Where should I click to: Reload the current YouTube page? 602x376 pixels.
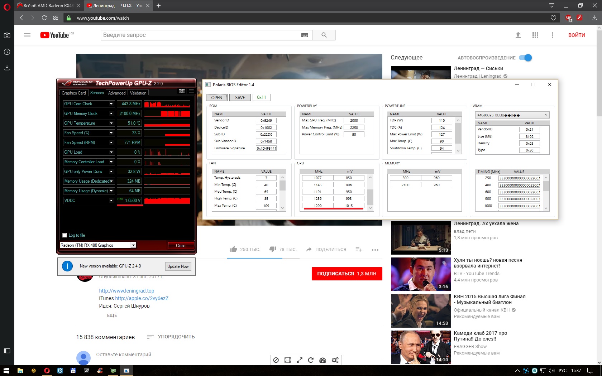(44, 18)
